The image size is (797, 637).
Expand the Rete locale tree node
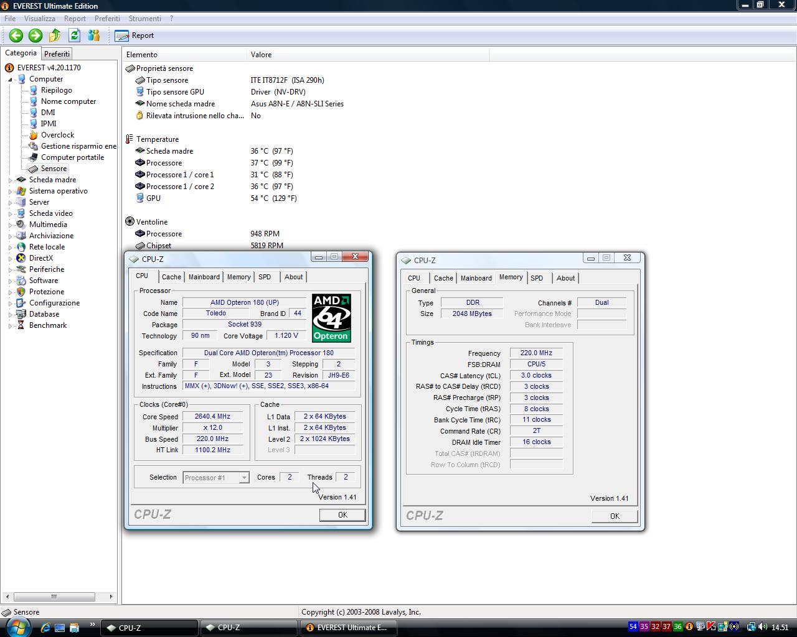[10, 247]
